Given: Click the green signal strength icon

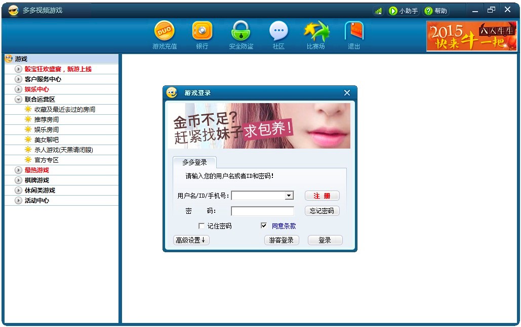Looking at the screenshot, I should click(x=378, y=11).
